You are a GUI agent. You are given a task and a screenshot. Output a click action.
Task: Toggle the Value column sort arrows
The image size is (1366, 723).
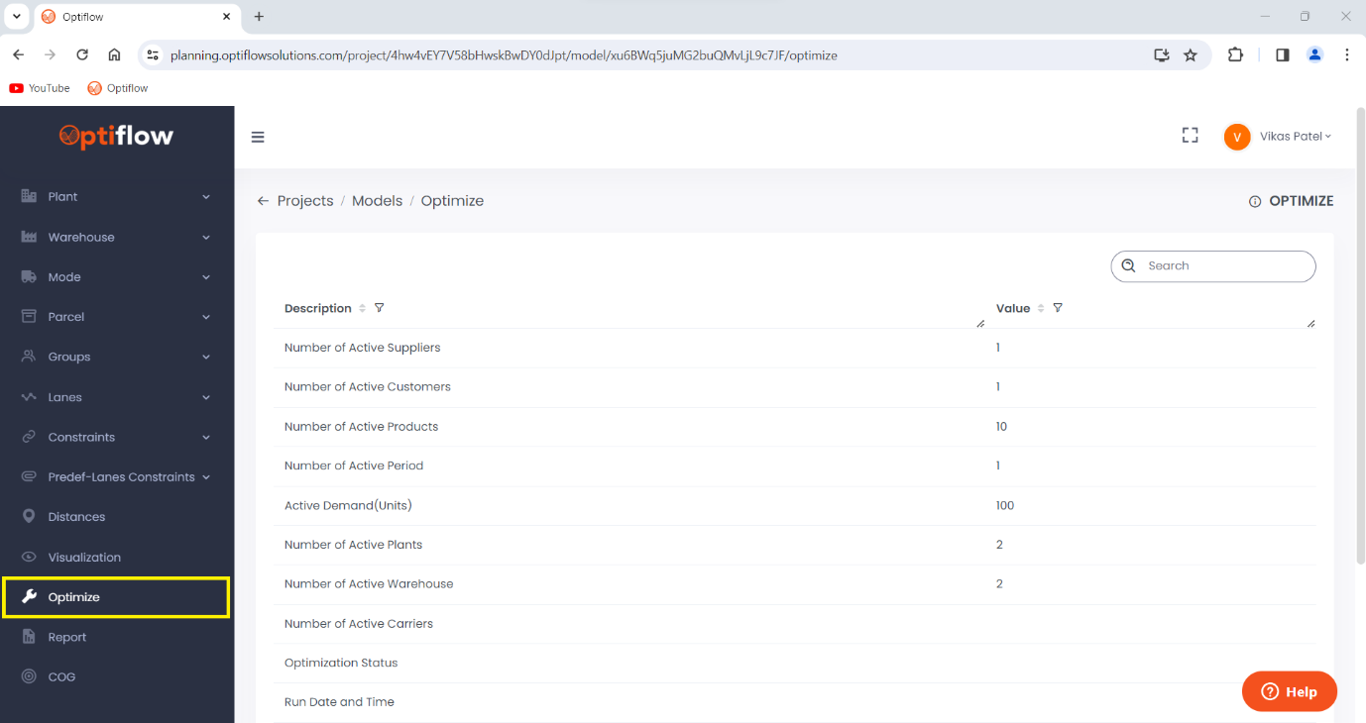coord(1040,308)
